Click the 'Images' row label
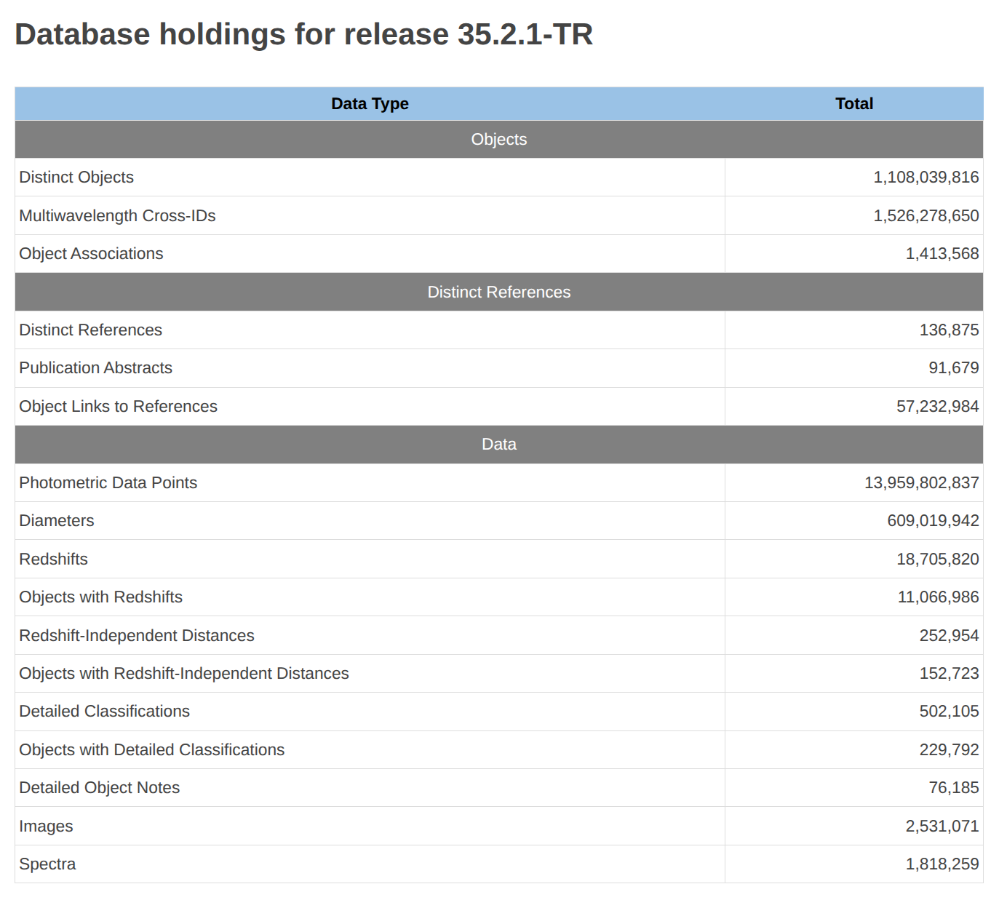The width and height of the screenshot is (999, 900). (x=46, y=827)
